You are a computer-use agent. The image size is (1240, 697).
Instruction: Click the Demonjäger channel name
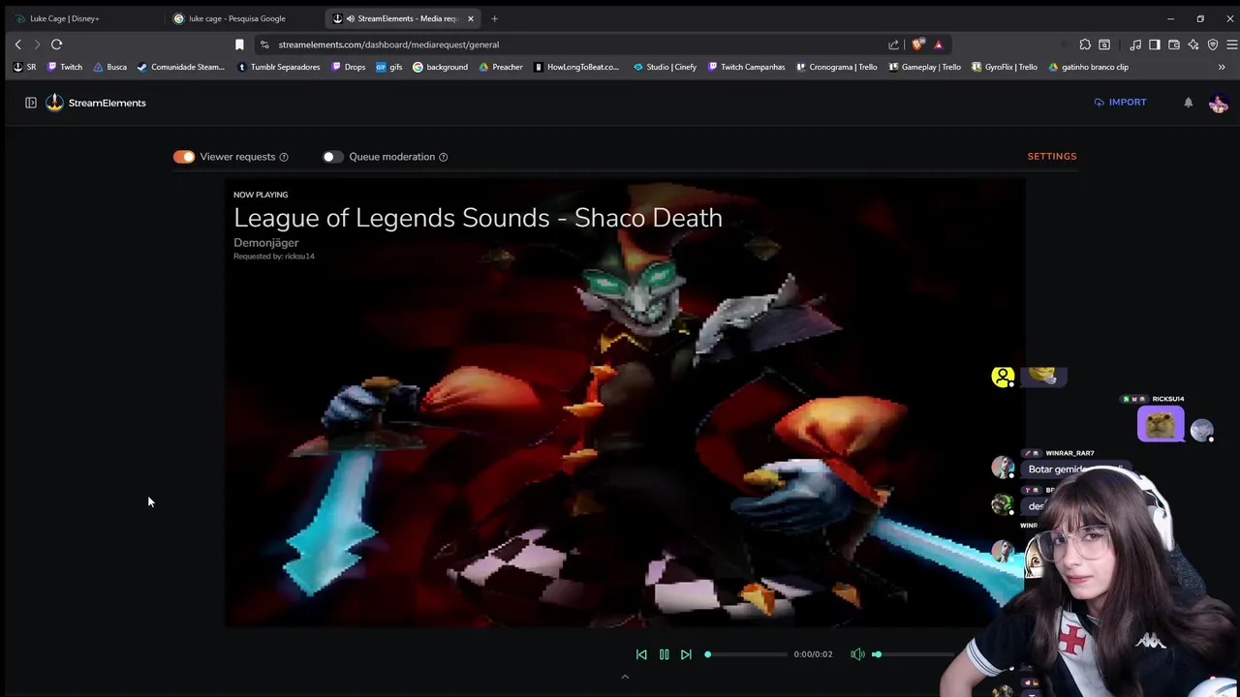click(266, 243)
